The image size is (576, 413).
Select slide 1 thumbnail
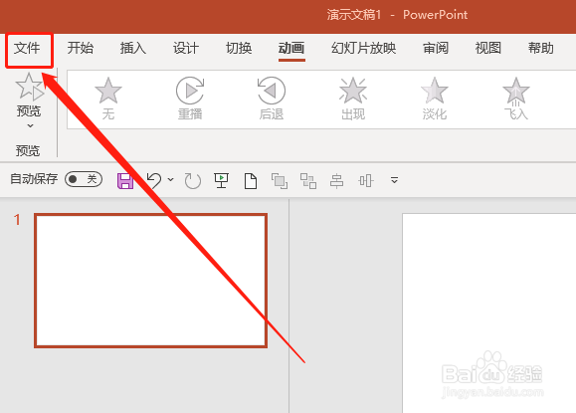[150, 281]
